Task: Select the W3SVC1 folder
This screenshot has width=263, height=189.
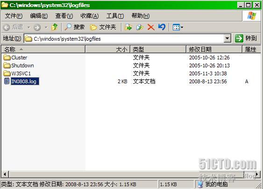Action: click(x=17, y=73)
